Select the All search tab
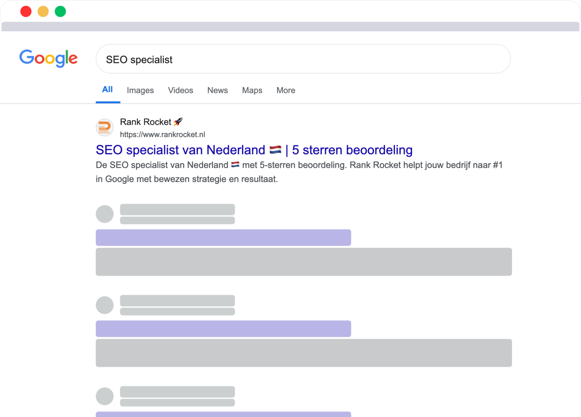Screen dimensions: 581x417 pyautogui.click(x=107, y=90)
